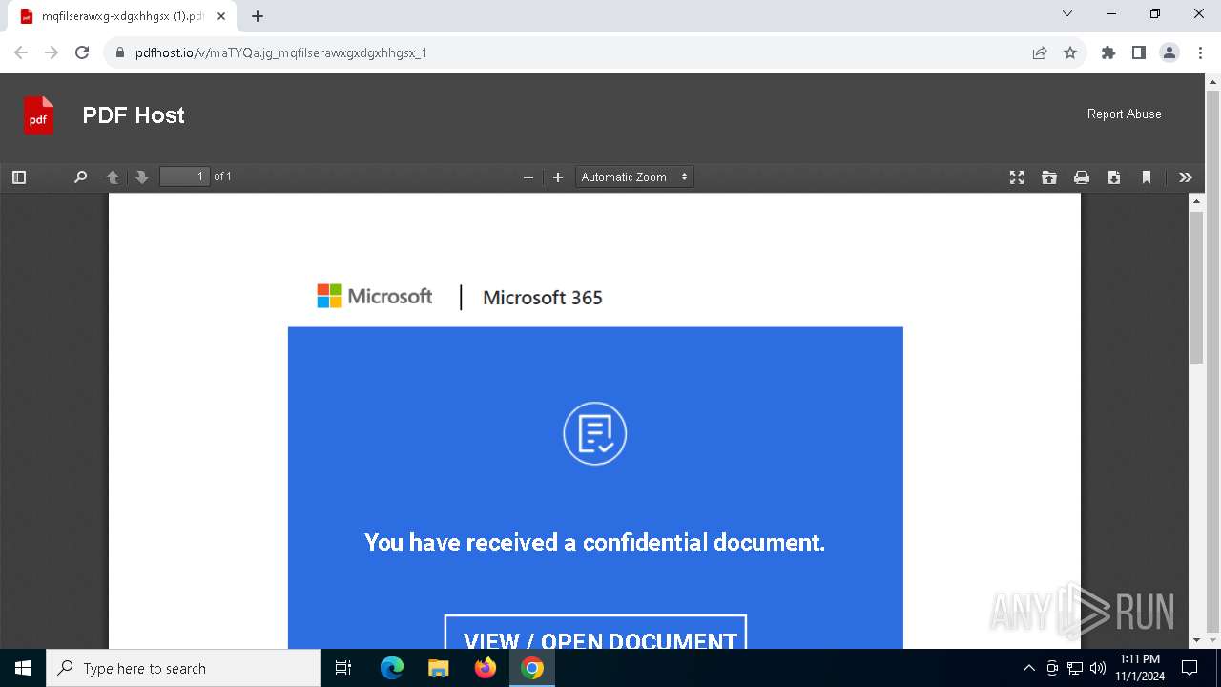Download the PDF file
The image size is (1221, 687).
tap(1114, 177)
